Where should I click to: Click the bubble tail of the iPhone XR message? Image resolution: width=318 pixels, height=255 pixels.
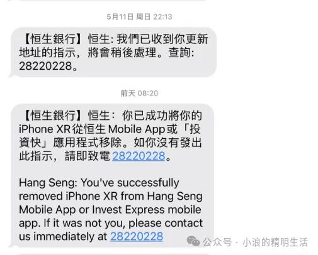pos(9,245)
